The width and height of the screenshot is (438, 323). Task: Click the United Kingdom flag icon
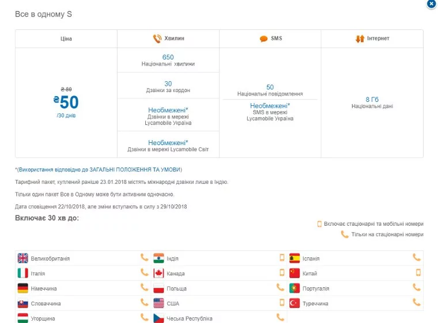[x=22, y=259]
